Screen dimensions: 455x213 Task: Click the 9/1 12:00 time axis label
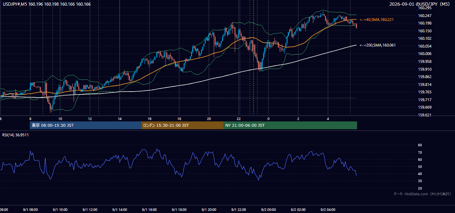90,210
